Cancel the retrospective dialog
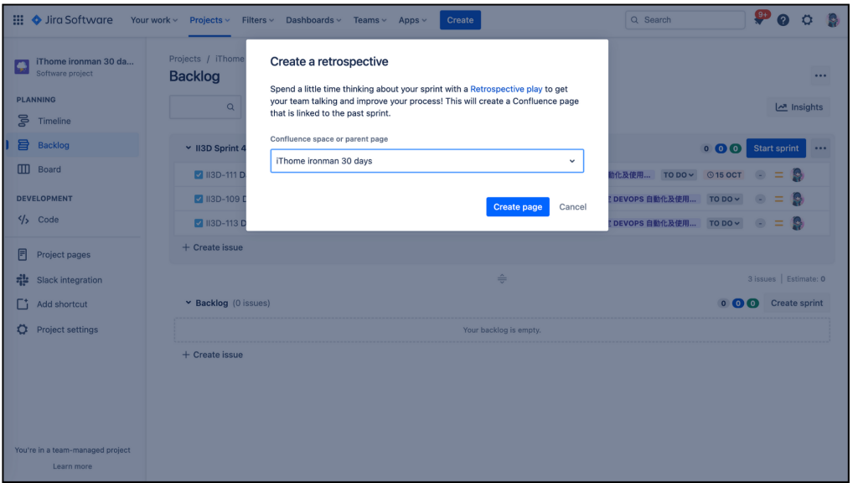 click(572, 207)
